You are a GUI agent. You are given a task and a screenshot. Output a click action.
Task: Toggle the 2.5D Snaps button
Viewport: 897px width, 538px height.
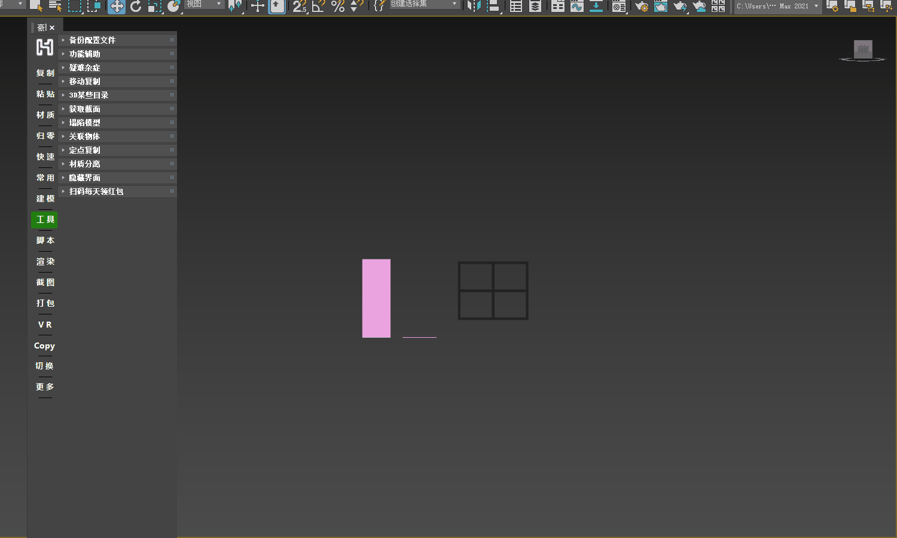click(x=300, y=6)
